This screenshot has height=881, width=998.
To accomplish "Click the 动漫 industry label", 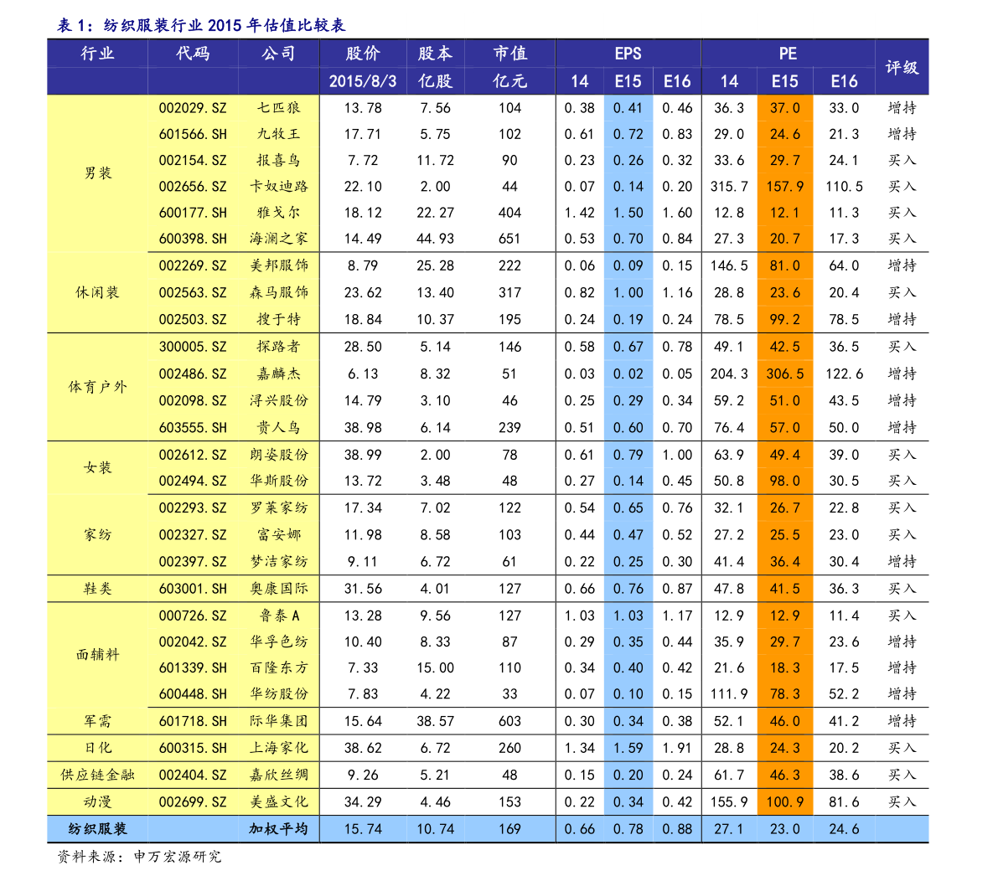I will point(98,802).
